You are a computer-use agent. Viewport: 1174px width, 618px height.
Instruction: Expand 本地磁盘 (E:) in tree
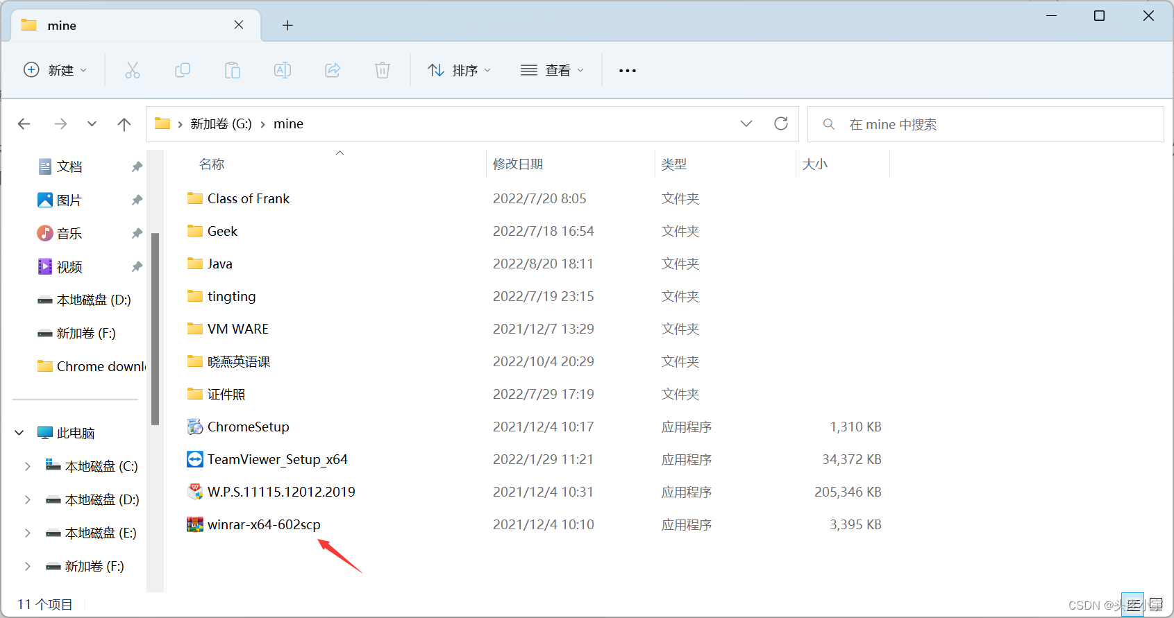coord(28,533)
